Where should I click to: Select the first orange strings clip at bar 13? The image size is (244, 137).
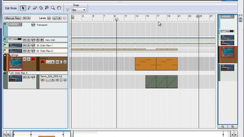point(146,64)
